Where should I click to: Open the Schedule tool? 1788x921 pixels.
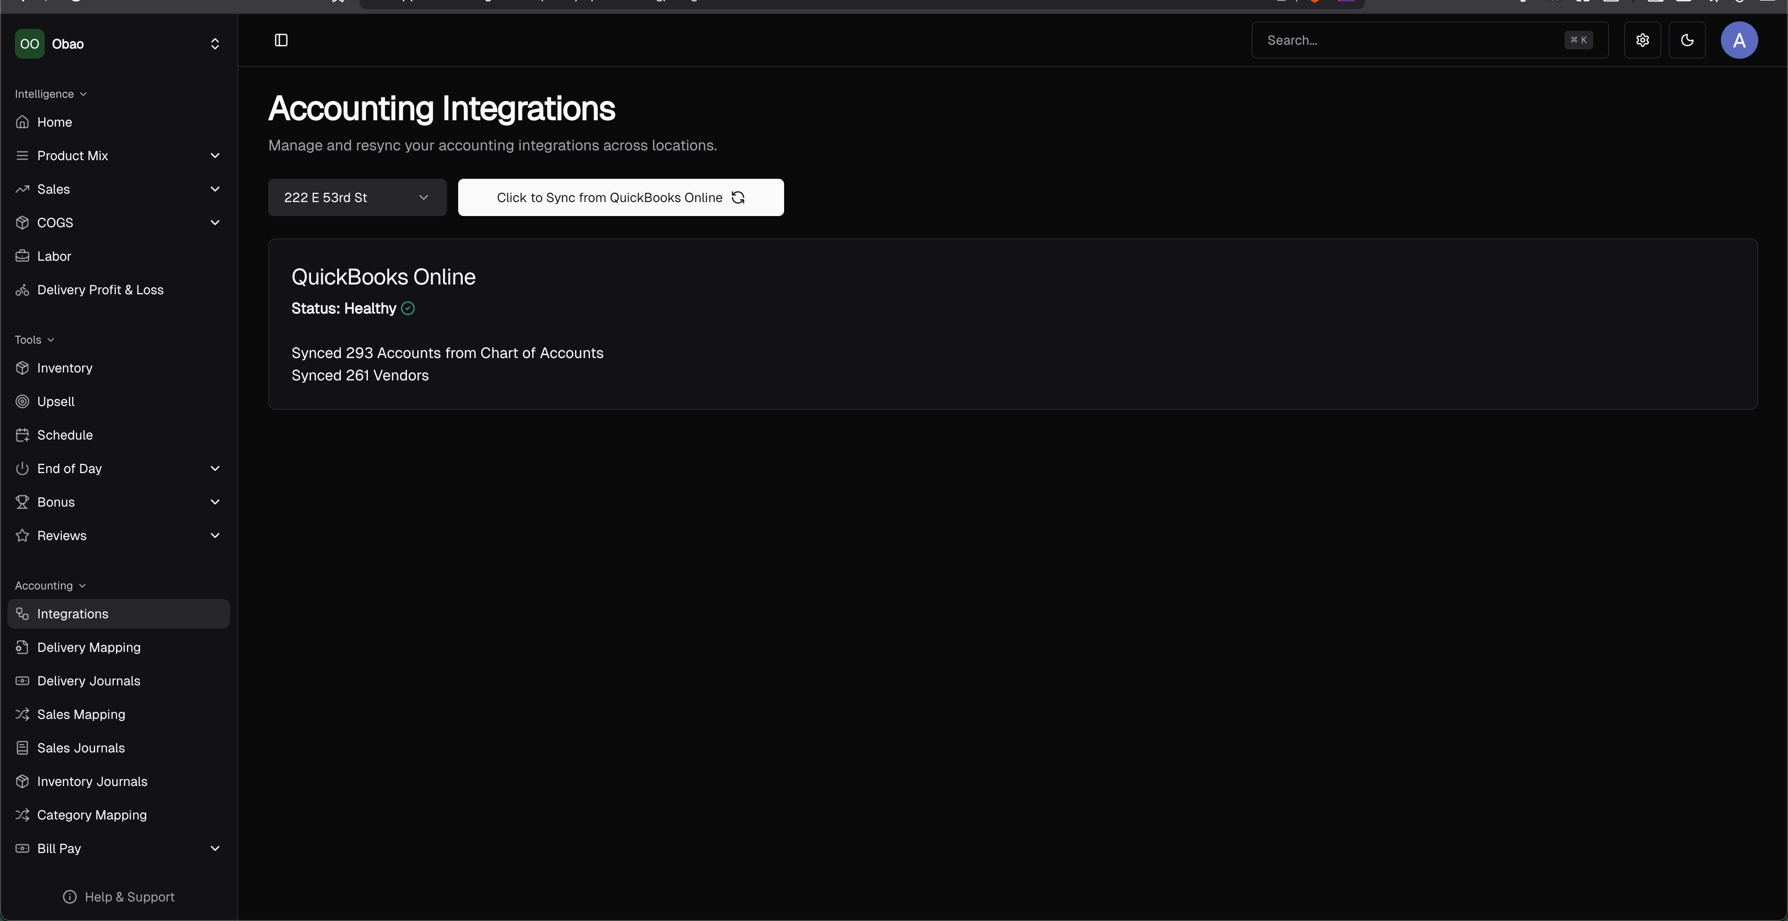point(119,435)
